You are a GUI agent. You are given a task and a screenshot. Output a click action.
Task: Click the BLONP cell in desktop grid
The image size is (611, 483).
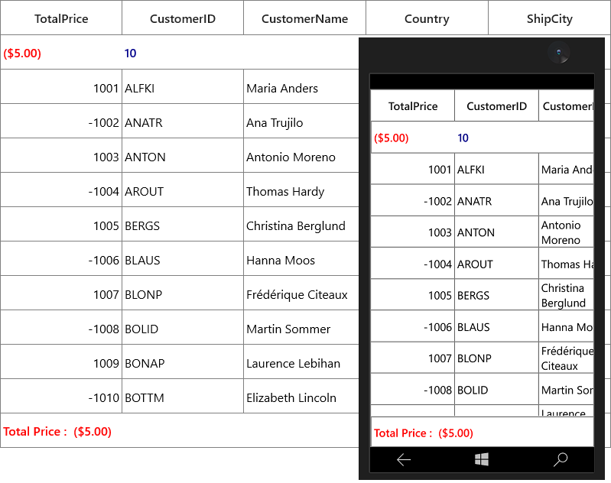(183, 293)
